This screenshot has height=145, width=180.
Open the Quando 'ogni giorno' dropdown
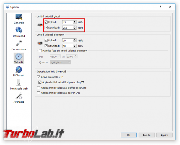tap(60, 62)
